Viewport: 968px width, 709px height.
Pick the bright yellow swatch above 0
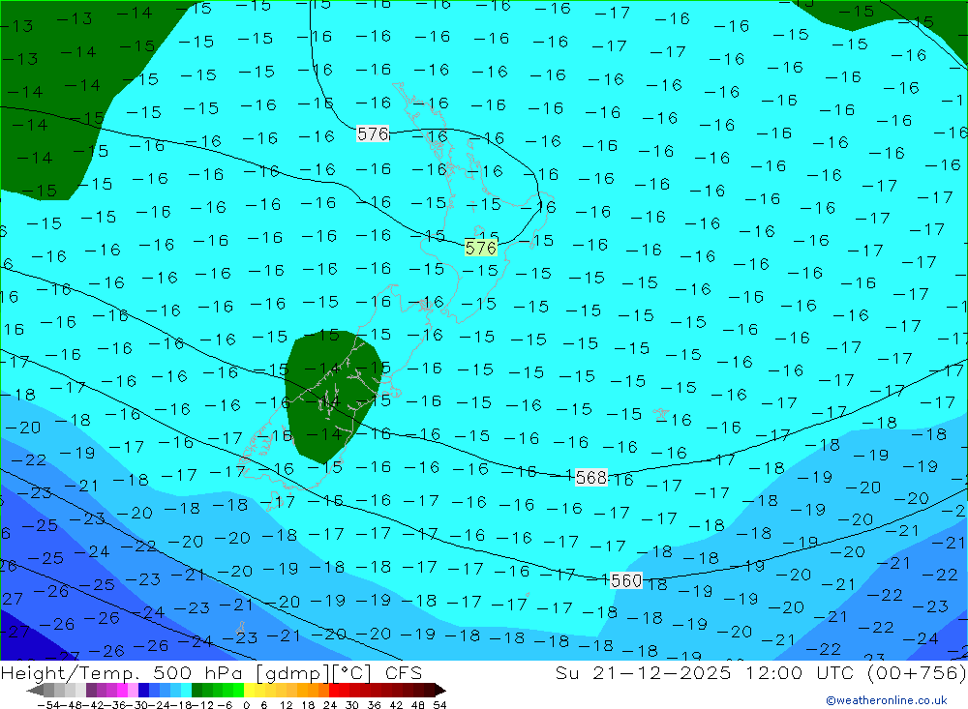click(x=250, y=691)
